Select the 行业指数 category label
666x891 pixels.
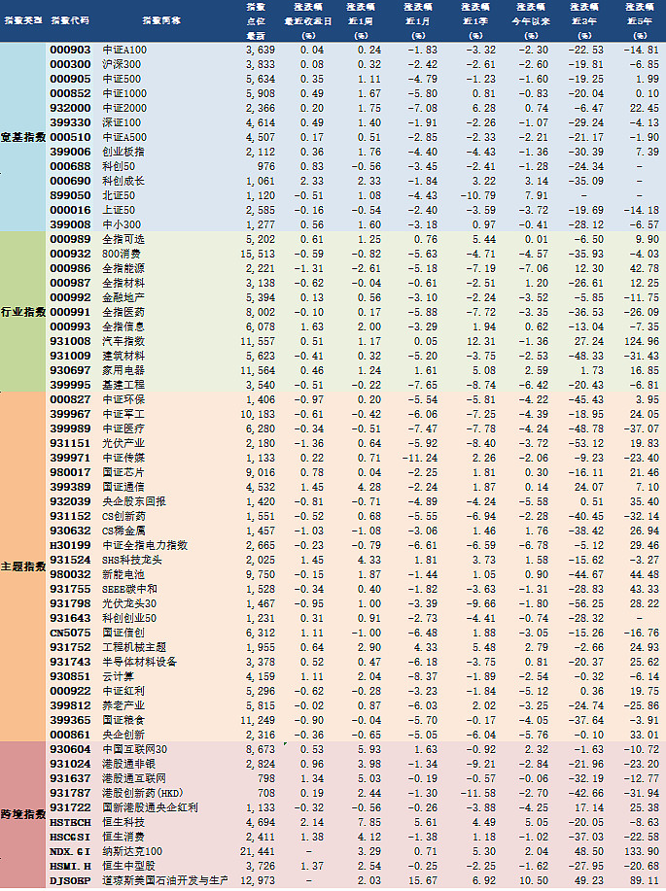point(22,311)
